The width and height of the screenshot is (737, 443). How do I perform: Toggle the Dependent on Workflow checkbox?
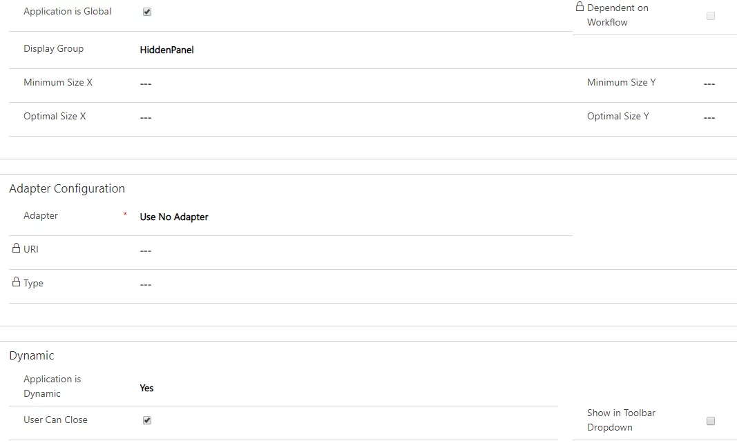pos(711,16)
